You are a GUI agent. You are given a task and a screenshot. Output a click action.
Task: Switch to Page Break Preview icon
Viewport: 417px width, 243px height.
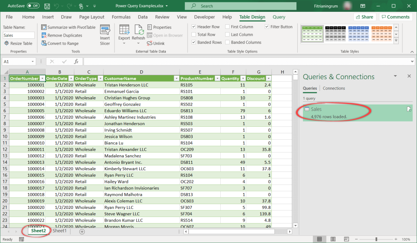(346, 239)
